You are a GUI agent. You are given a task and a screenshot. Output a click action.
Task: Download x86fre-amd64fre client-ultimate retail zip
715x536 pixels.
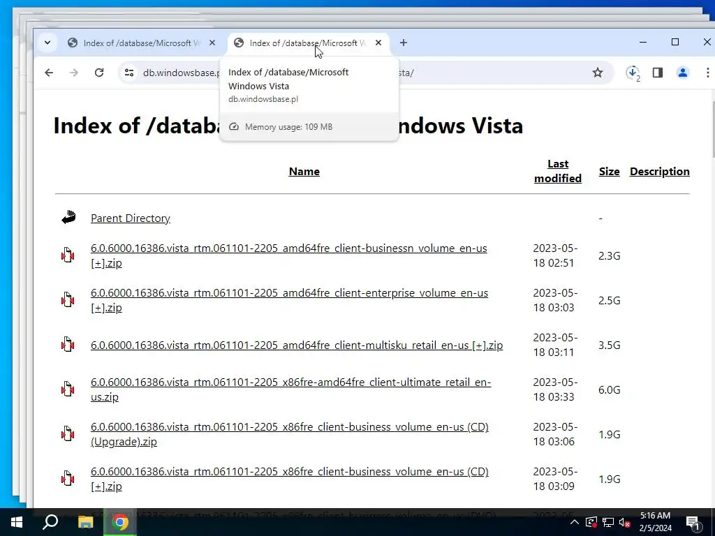[x=291, y=389]
